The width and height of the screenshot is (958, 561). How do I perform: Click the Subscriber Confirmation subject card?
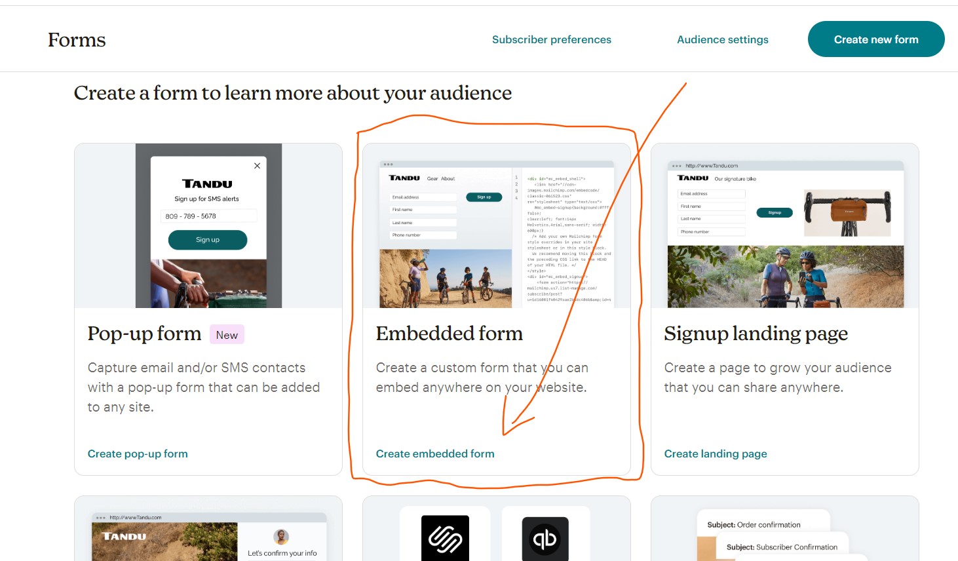coord(782,547)
